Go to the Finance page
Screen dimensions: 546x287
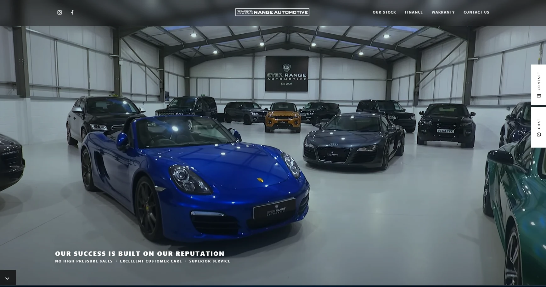tap(414, 12)
